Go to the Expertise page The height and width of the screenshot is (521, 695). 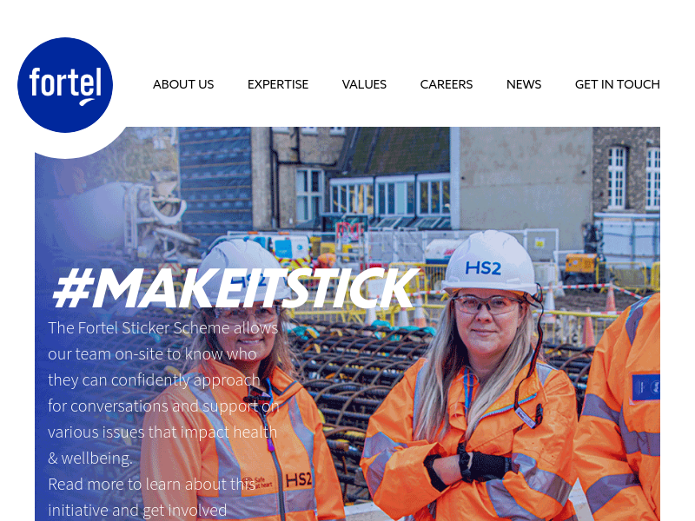click(x=278, y=84)
